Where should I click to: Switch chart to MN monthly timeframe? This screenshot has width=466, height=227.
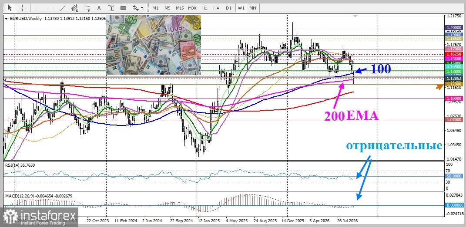253,8
